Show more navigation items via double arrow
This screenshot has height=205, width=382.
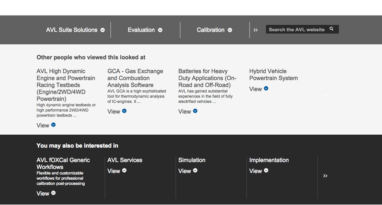coord(255,30)
